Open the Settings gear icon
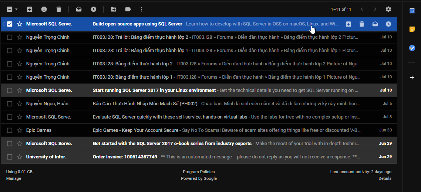The height and width of the screenshot is (192, 421). click(388, 9)
